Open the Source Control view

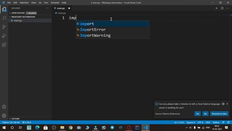click(x=4, y=27)
